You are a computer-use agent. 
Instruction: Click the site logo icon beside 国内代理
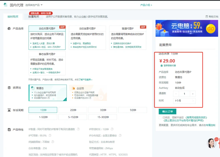pyautogui.click(x=5, y=5)
